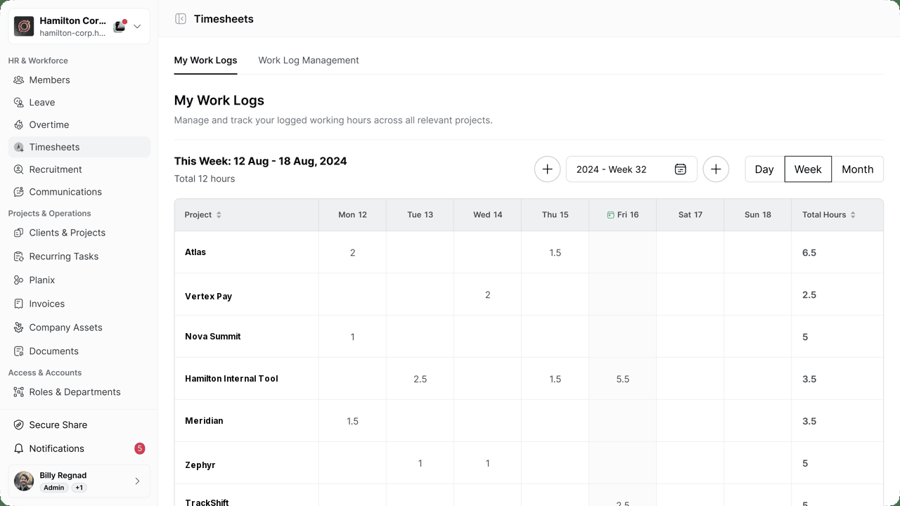This screenshot has height=506, width=900.
Task: Click the Notifications bell icon
Action: tap(19, 448)
